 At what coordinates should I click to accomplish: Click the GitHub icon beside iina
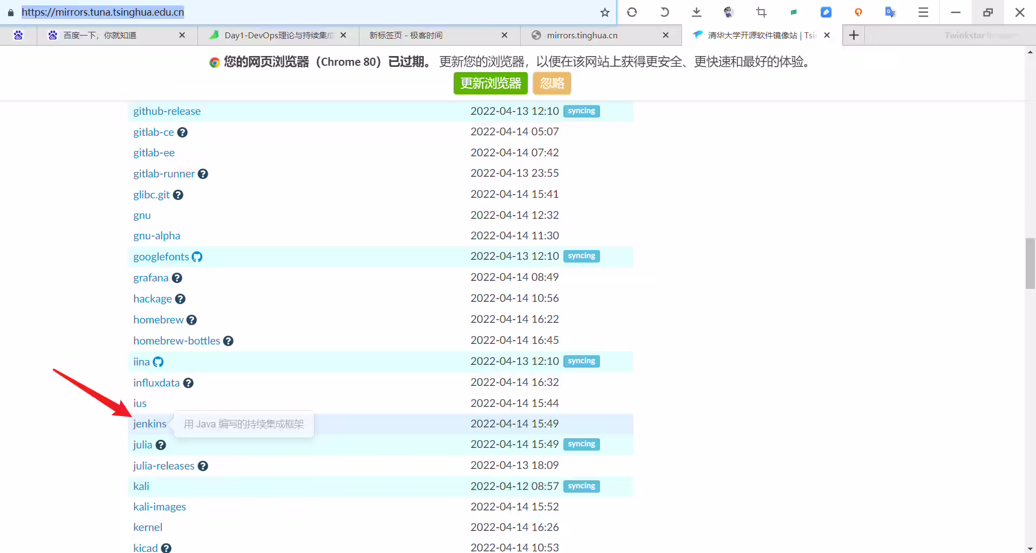pyautogui.click(x=158, y=362)
